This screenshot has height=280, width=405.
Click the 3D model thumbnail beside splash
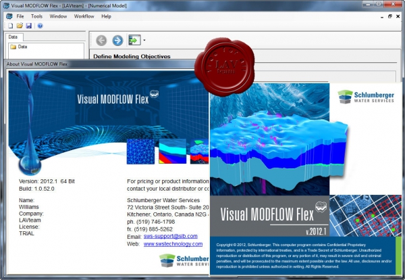[199, 151]
